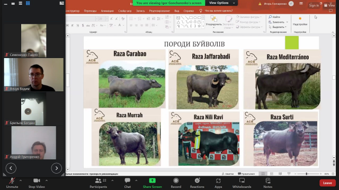Open the Chat panel
Image resolution: width=339 pixels, height=190 pixels.
tap(127, 183)
